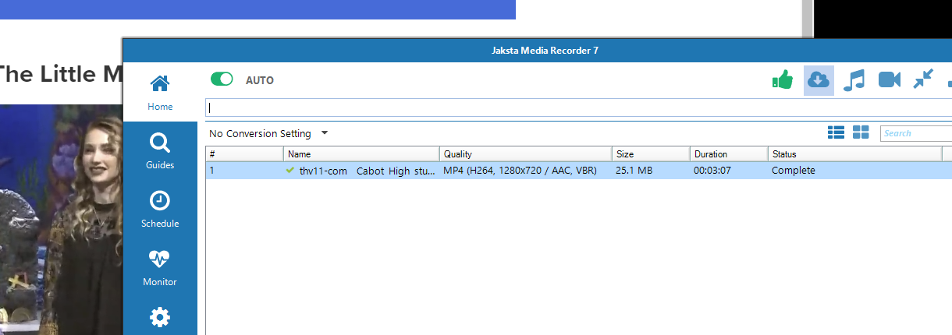Open the settings gear in sidebar
Viewport: 952px width, 335px height.
pos(160,317)
